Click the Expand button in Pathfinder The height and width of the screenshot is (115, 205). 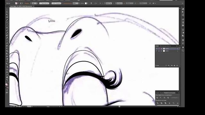(175, 97)
